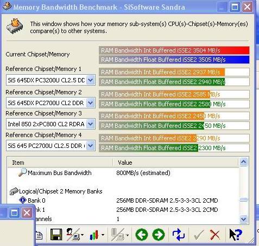Click the Current Chipset/Memory label
259x246 pixels.
[x=37, y=54]
